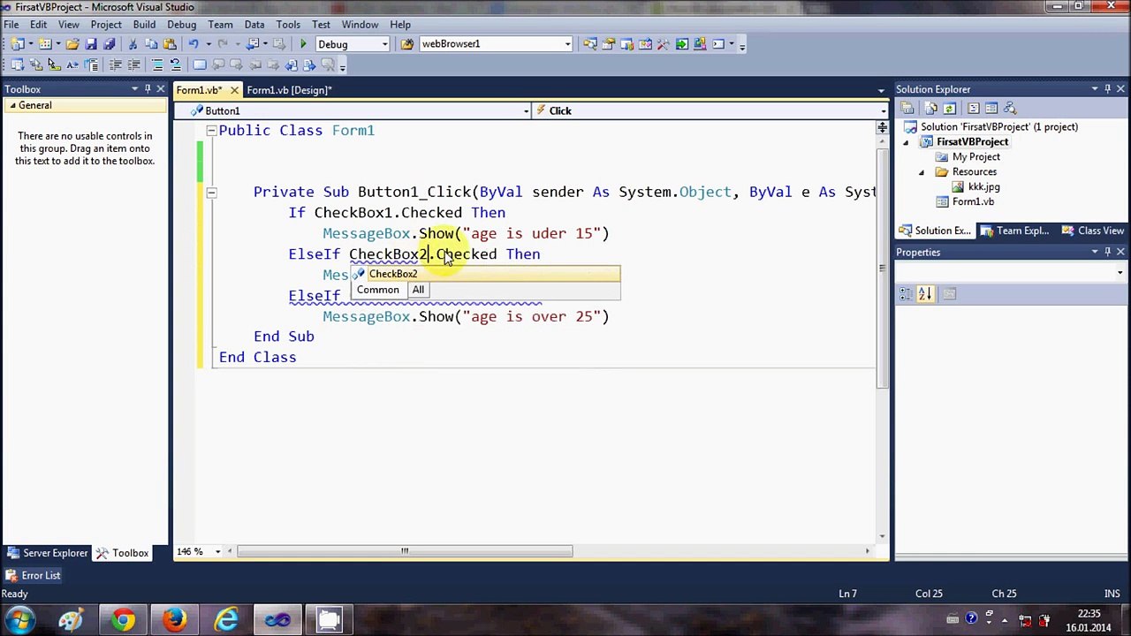
Task: Open the Debug configuration dropdown
Action: coord(384,44)
